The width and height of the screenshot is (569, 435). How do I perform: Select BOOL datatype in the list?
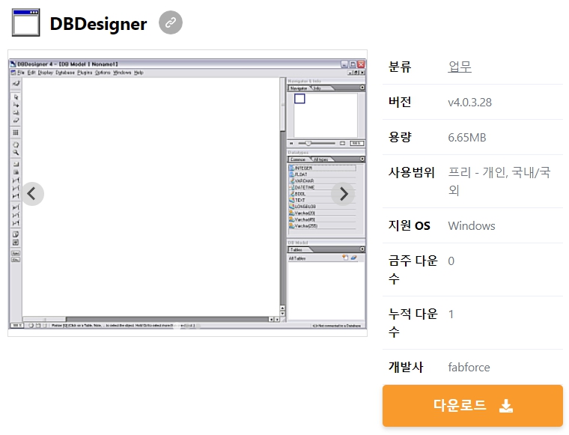point(322,194)
